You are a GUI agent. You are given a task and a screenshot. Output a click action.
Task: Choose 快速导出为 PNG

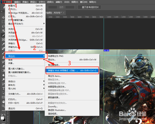coord(72,56)
